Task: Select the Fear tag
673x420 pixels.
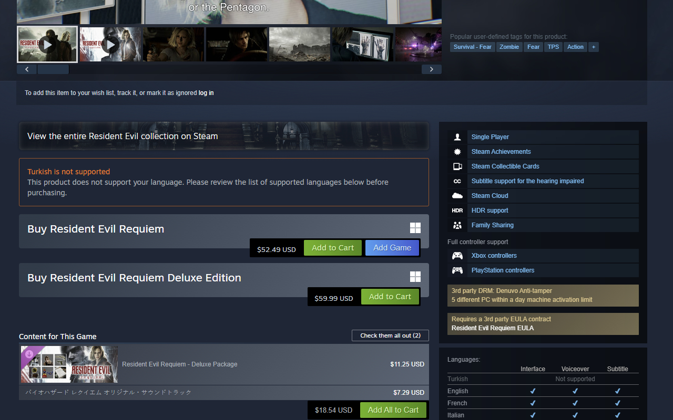Action: click(x=534, y=47)
